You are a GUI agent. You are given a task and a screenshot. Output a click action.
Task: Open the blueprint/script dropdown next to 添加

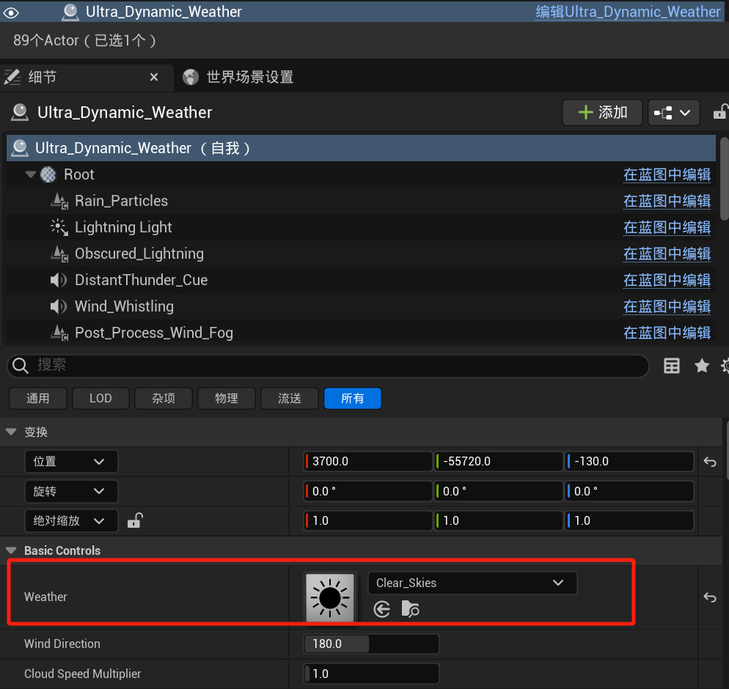coord(674,112)
